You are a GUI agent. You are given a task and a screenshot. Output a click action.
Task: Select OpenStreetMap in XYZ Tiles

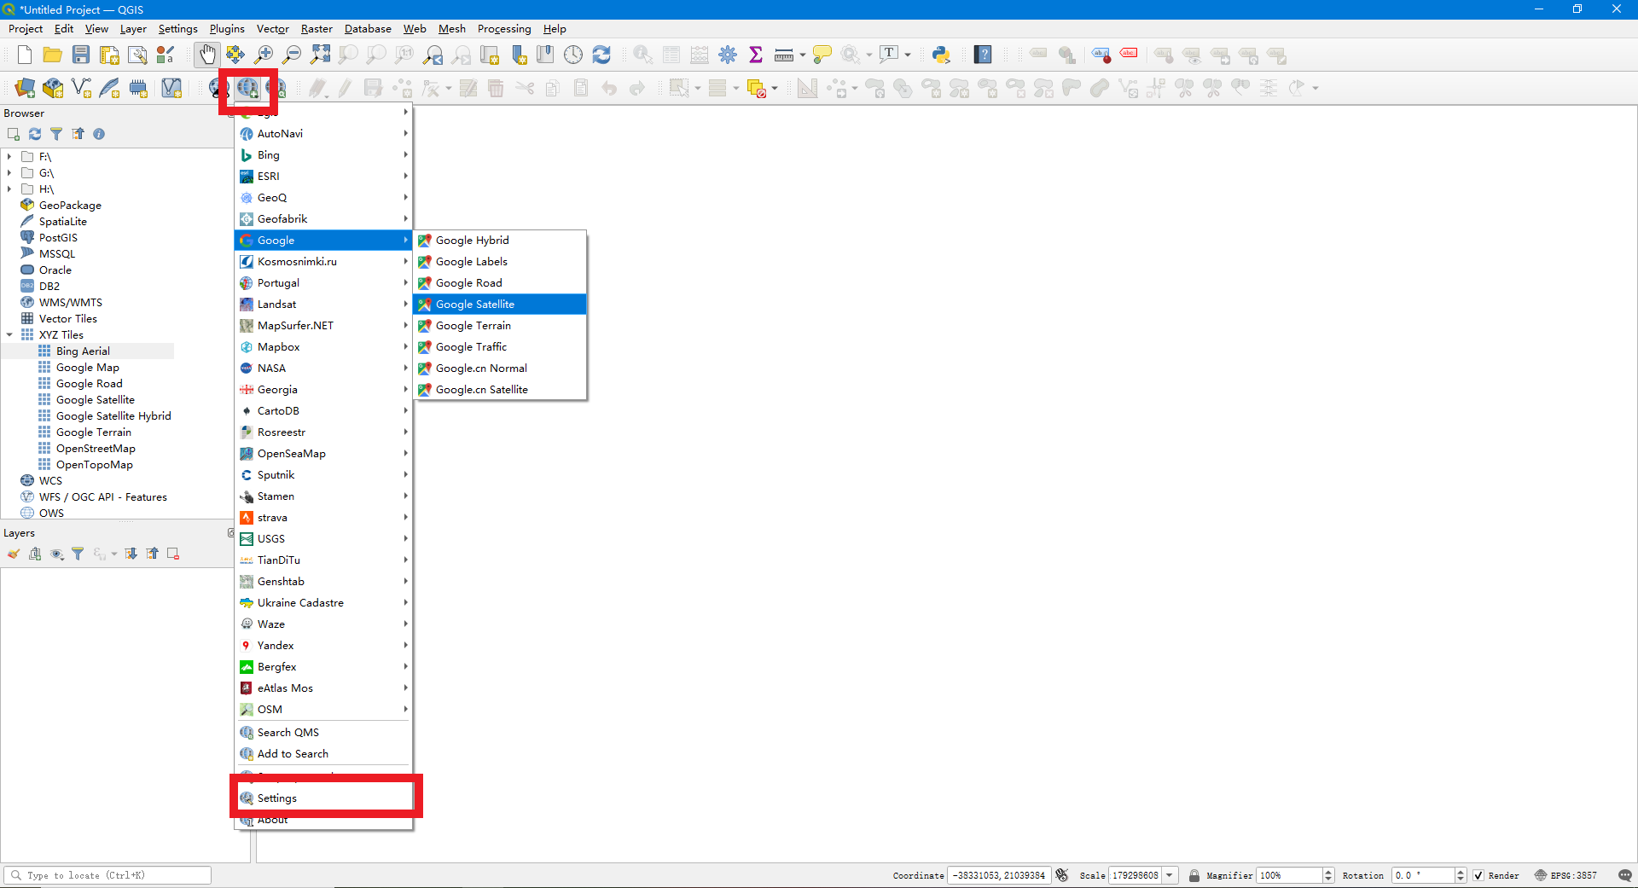pyautogui.click(x=96, y=449)
